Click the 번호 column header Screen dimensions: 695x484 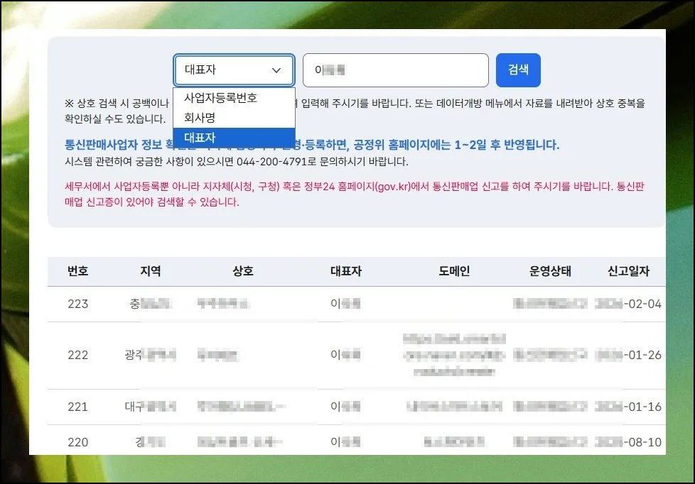coord(78,270)
